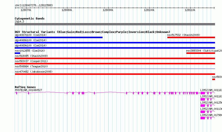Click the chr2:128067278..128115883 coordinate label
Image resolution: width=222 pixels, height=132 pixels.
(x=34, y=5)
